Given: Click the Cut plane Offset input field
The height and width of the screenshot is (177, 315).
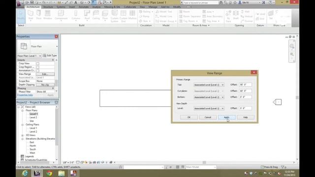Looking at the screenshot, I should coord(245,91).
